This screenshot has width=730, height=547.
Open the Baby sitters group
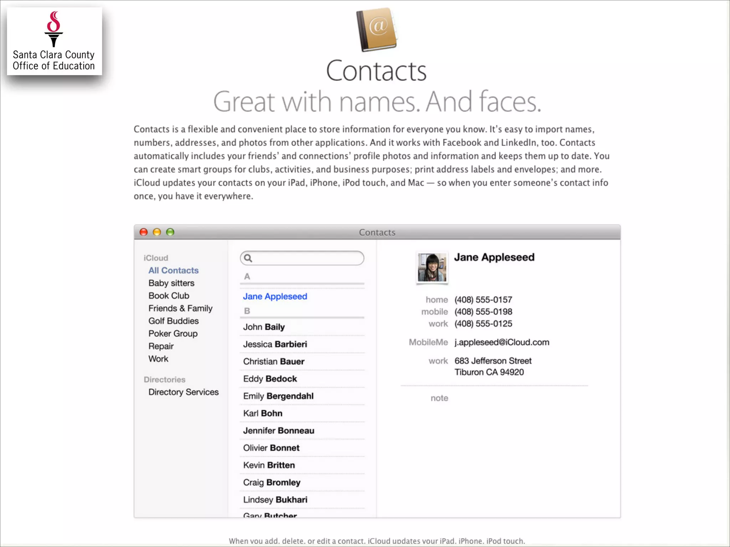pos(171,283)
